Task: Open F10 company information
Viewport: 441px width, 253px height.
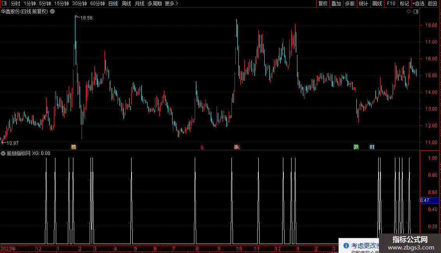Action: 391,4
